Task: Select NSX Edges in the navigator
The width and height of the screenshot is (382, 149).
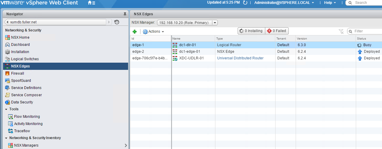Action: (66, 66)
